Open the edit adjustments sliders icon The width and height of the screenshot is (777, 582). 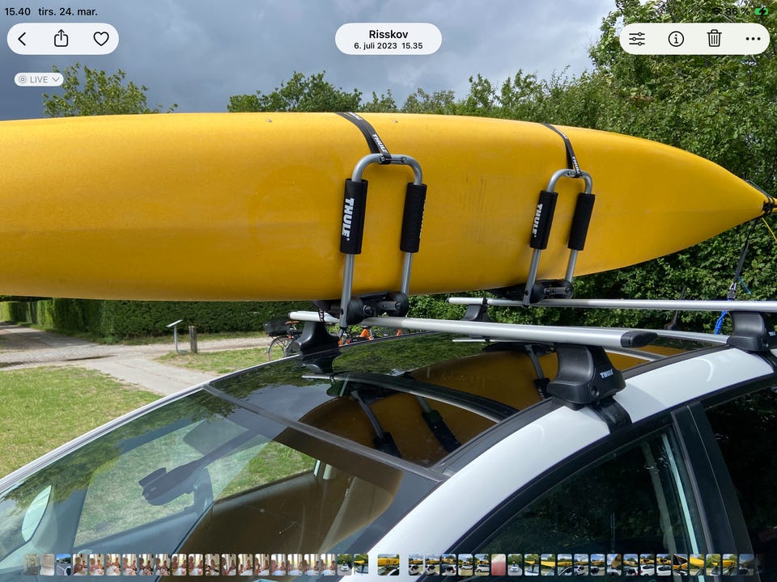click(637, 39)
